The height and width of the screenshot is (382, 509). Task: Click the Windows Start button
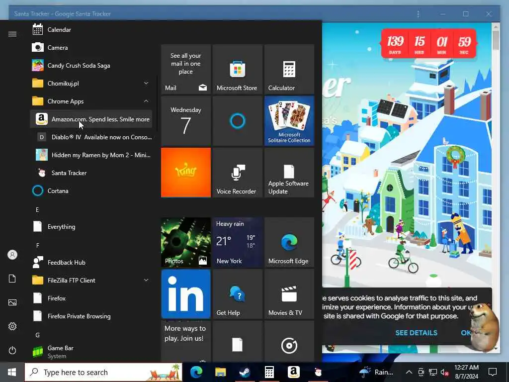tap(12, 372)
